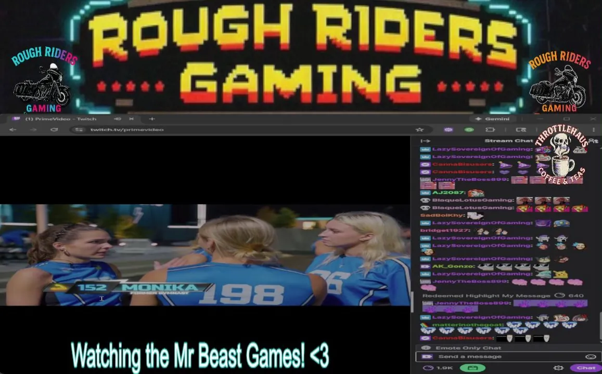
Task: Click the Stream Chat header
Action: [508, 141]
